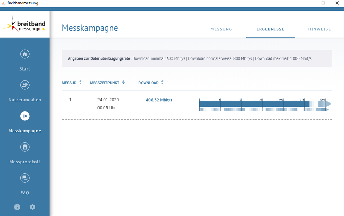344x216 pixels.
Task: Minimize the Breitbandmessung window
Action: point(309,3)
